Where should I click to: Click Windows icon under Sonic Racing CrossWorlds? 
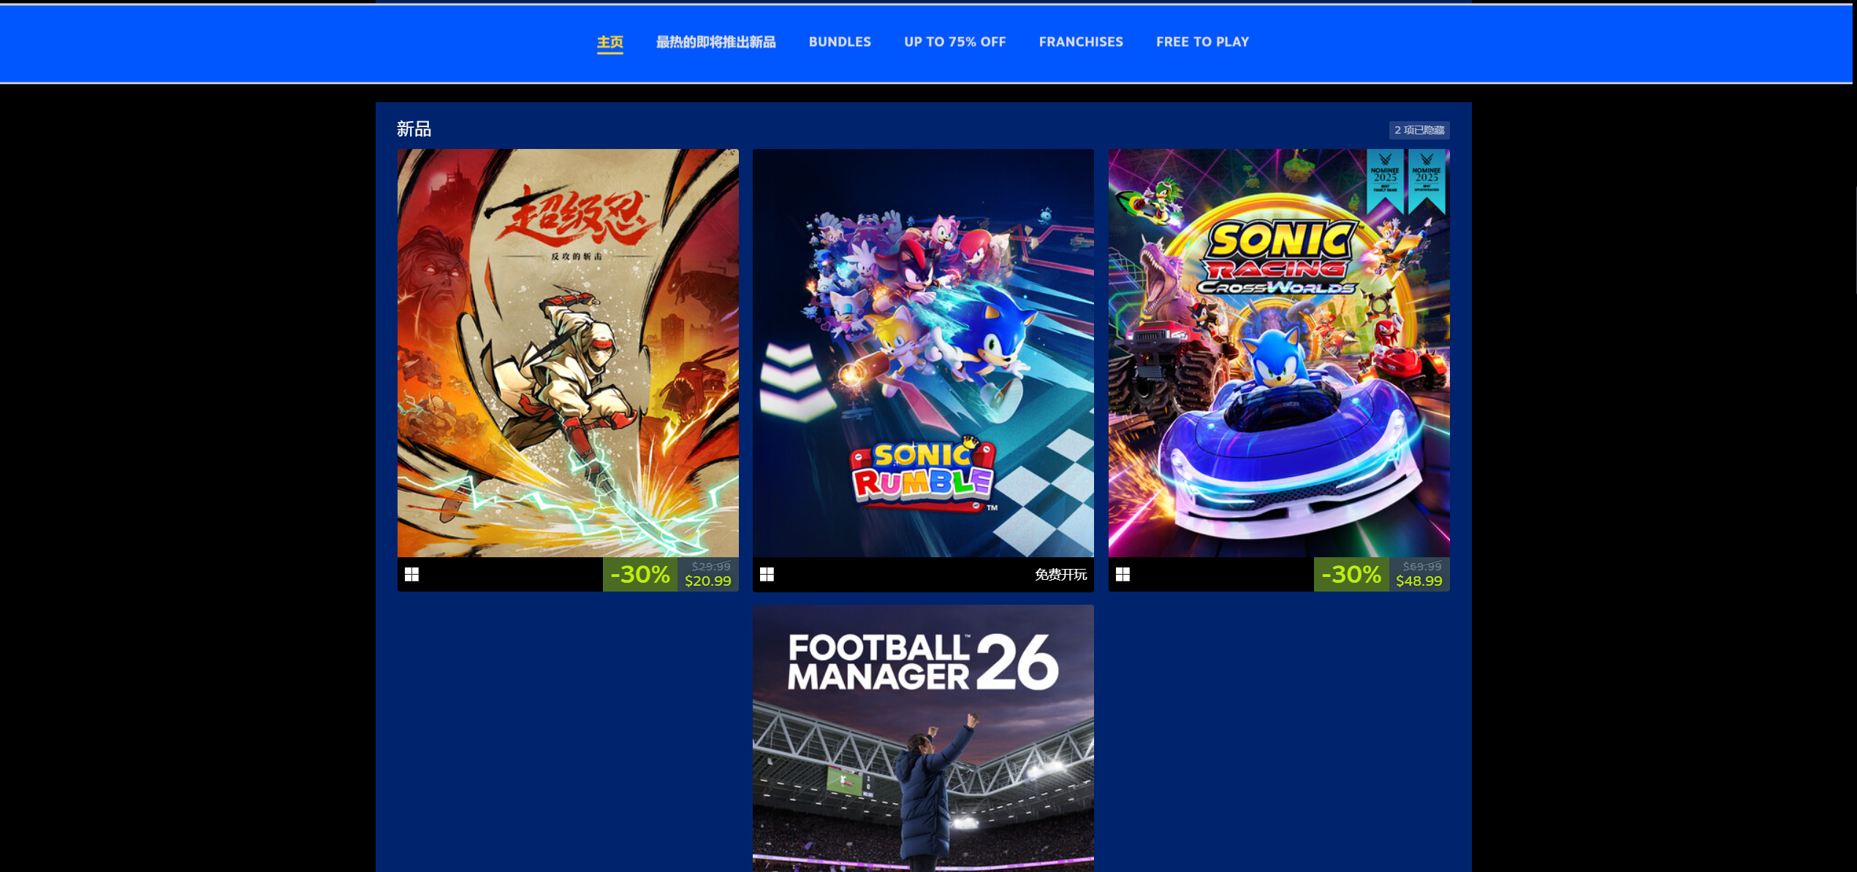(1123, 575)
